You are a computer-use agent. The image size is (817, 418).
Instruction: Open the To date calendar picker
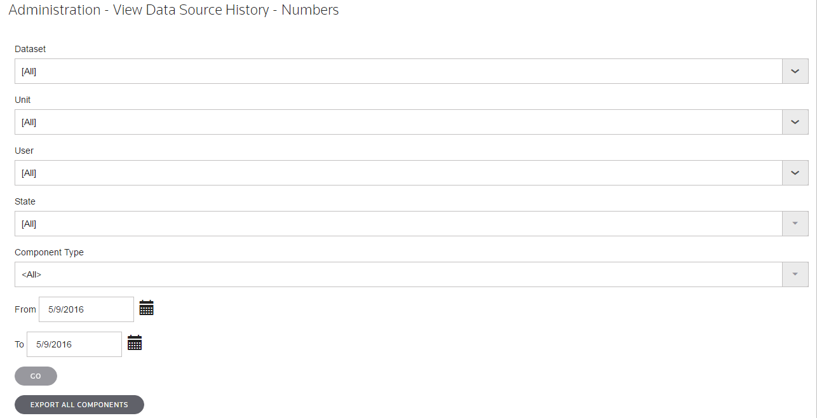coord(135,344)
